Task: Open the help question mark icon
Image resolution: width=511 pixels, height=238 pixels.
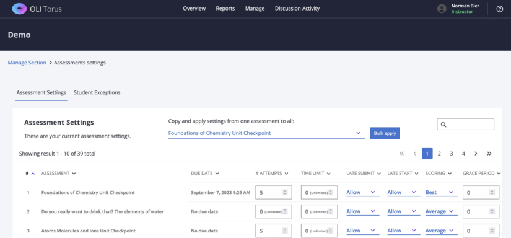Action: [500, 9]
